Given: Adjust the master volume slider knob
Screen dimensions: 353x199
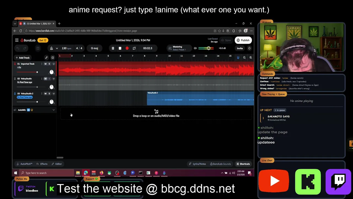Looking at the screenshot, I should tap(208, 48).
